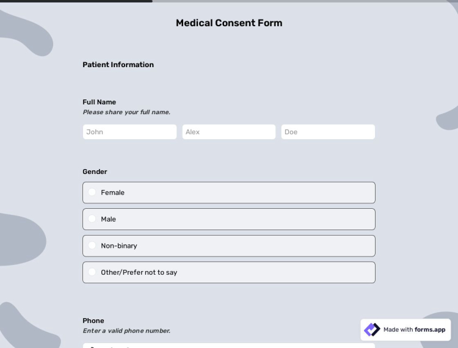Viewport: 458px width, 348px height.
Task: Select the Non-binary radio option
Action: pyautogui.click(x=92, y=245)
